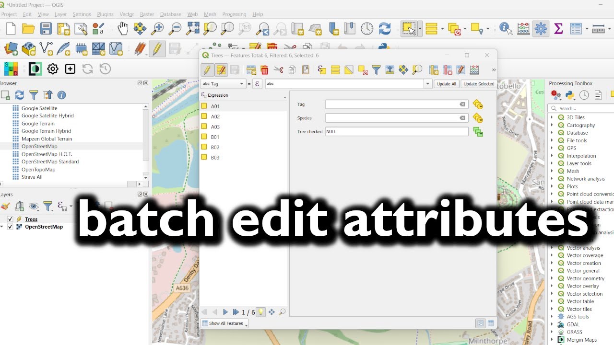Viewport: 614px width, 345px height.
Task: Toggle multi edit mode in Trees table
Action: (221, 70)
